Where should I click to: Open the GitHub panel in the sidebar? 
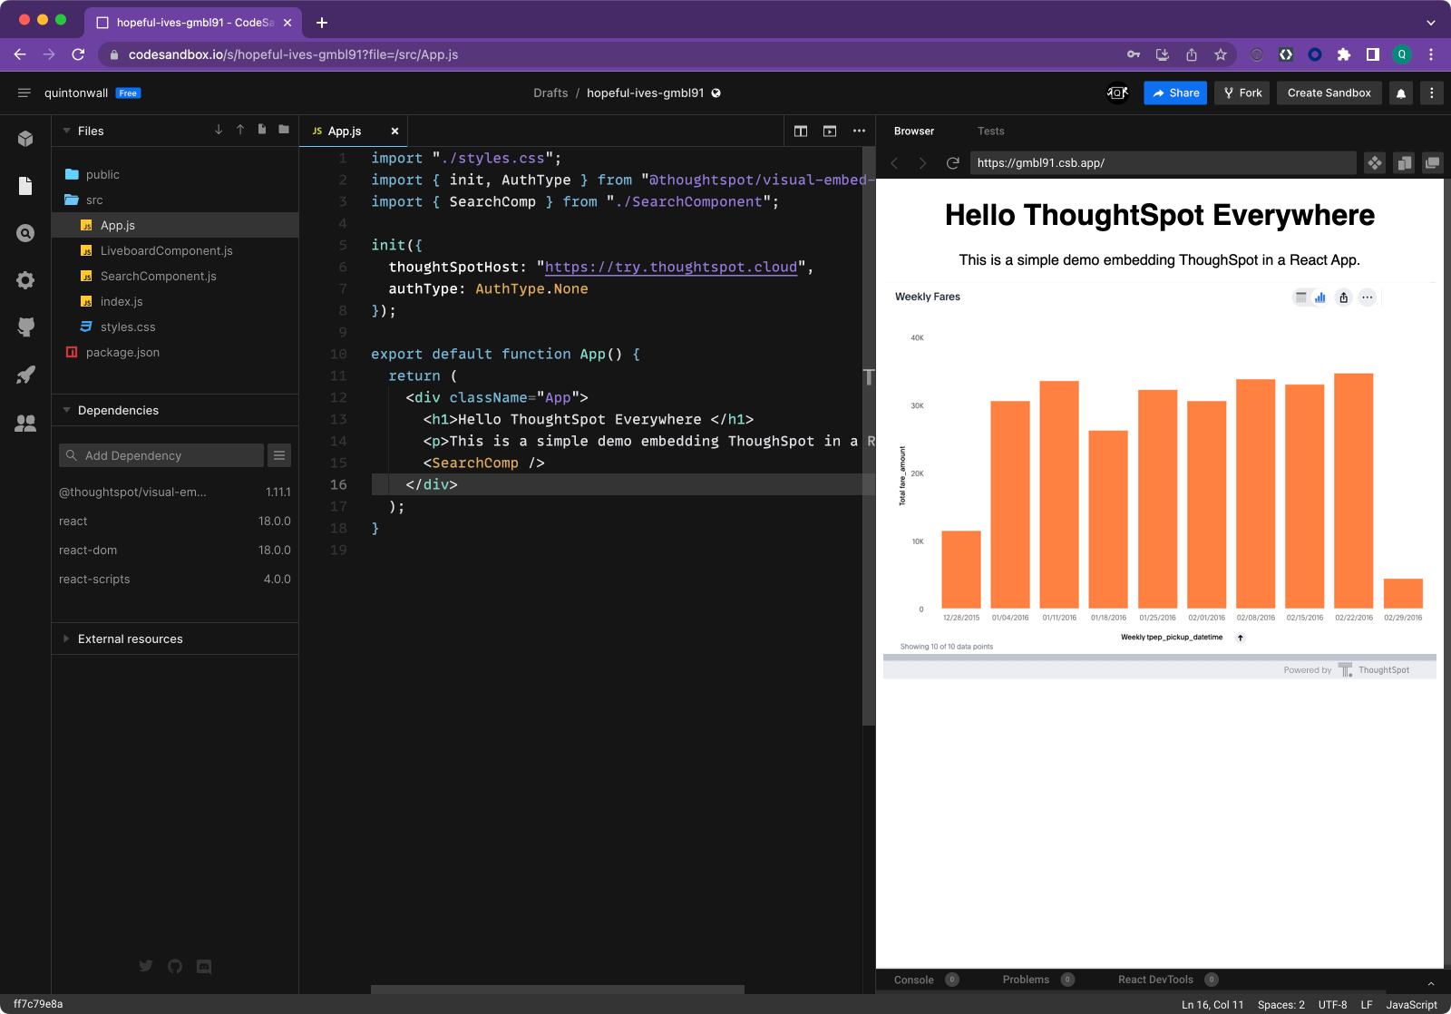(x=25, y=327)
